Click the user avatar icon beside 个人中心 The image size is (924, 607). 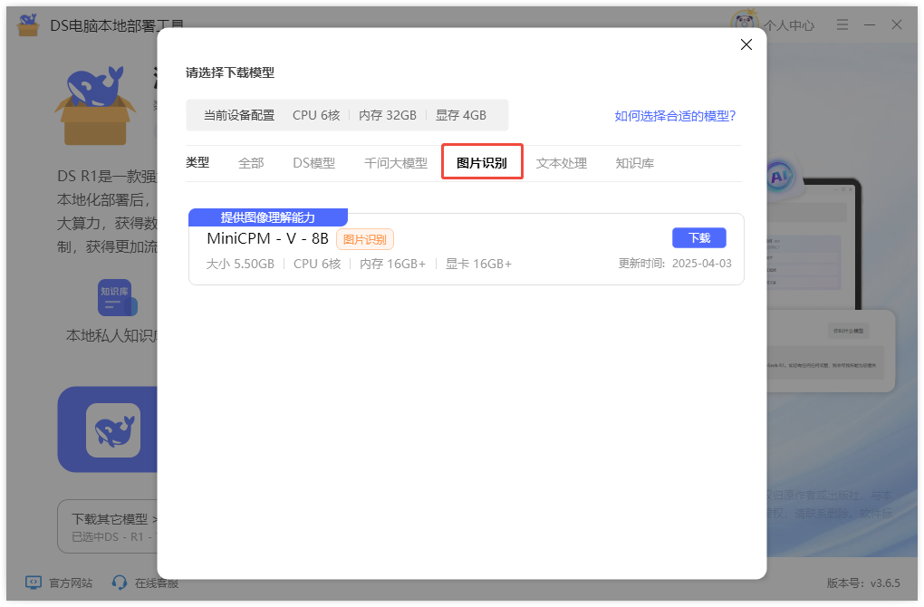744,22
